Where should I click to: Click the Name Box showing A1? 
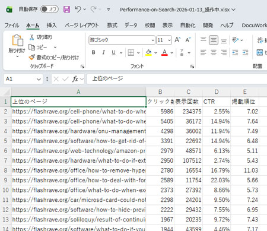[20, 79]
